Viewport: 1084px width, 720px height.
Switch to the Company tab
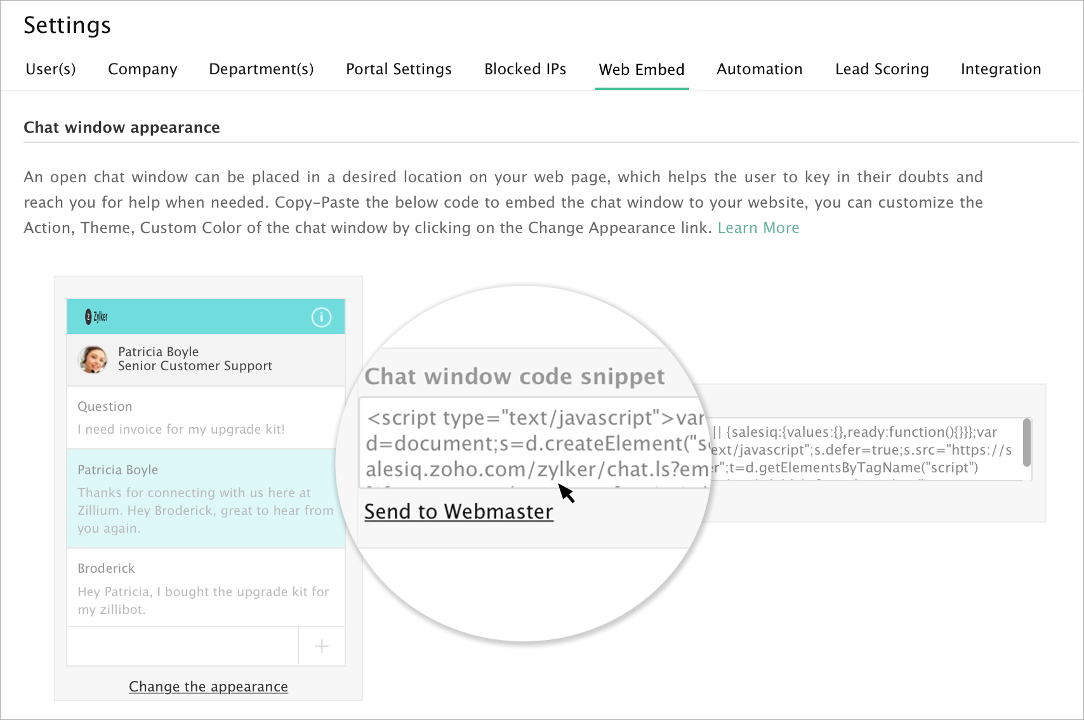(x=143, y=69)
